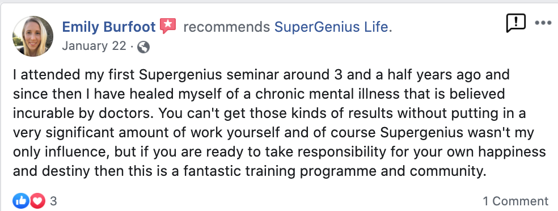Click the red star recommendation badge

pyautogui.click(x=168, y=26)
